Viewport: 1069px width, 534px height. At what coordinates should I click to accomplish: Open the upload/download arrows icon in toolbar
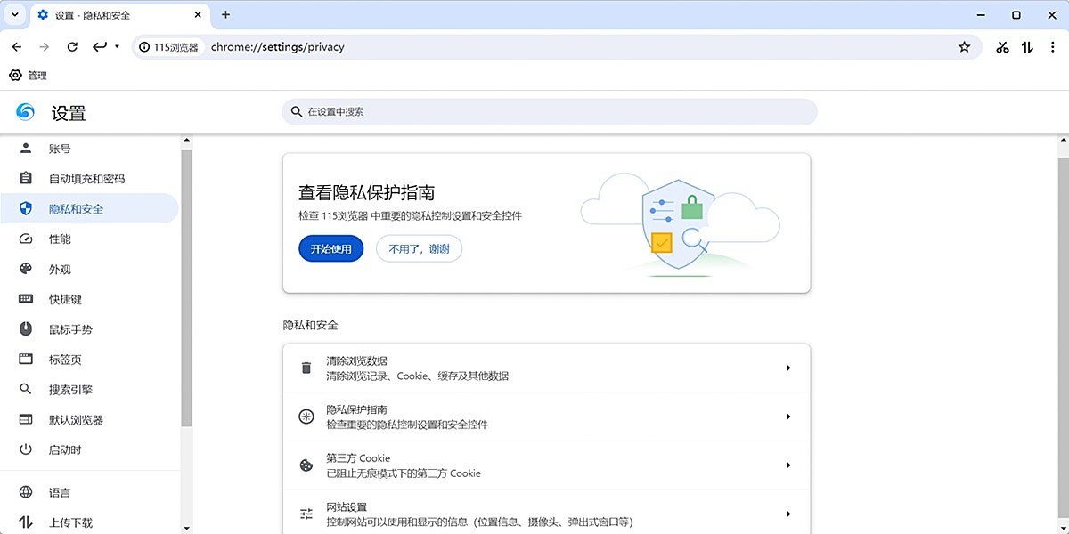[x=1026, y=46]
